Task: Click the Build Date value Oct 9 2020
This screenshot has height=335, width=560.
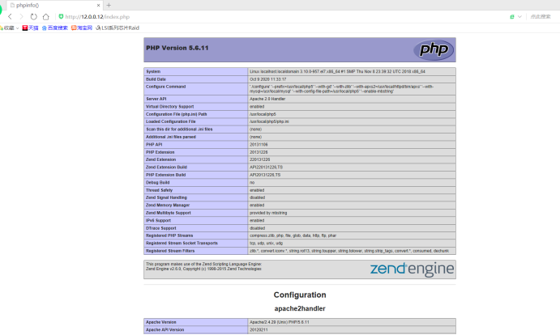Action: pyautogui.click(x=268, y=79)
